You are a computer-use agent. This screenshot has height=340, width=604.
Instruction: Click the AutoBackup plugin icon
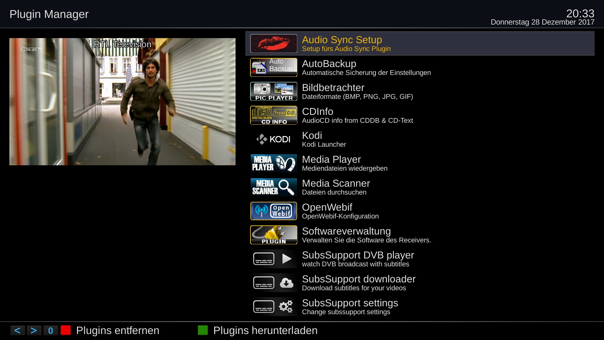274,67
